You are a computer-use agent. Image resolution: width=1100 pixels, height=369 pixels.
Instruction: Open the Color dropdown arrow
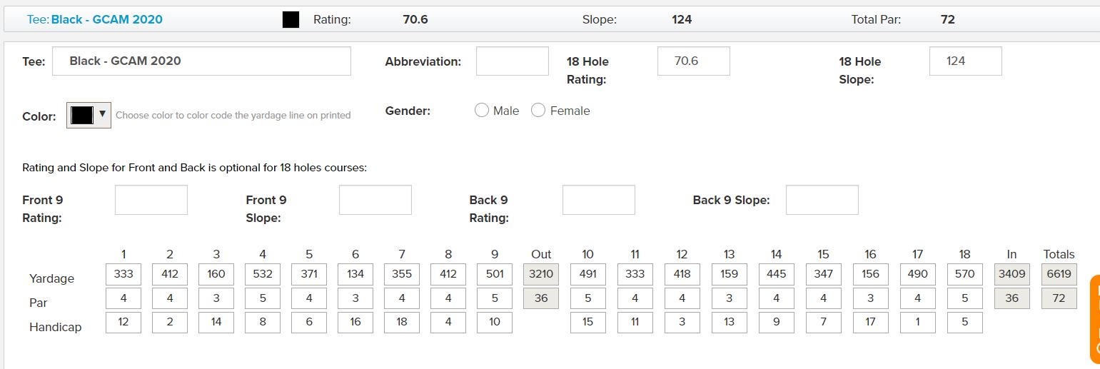103,114
